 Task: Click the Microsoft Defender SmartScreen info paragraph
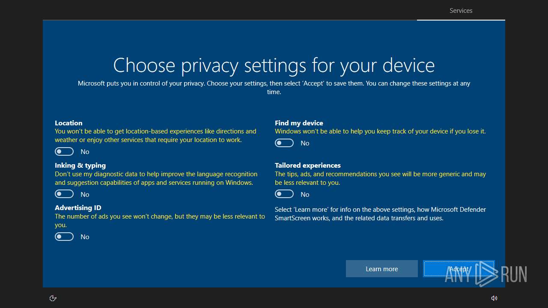tap(380, 214)
